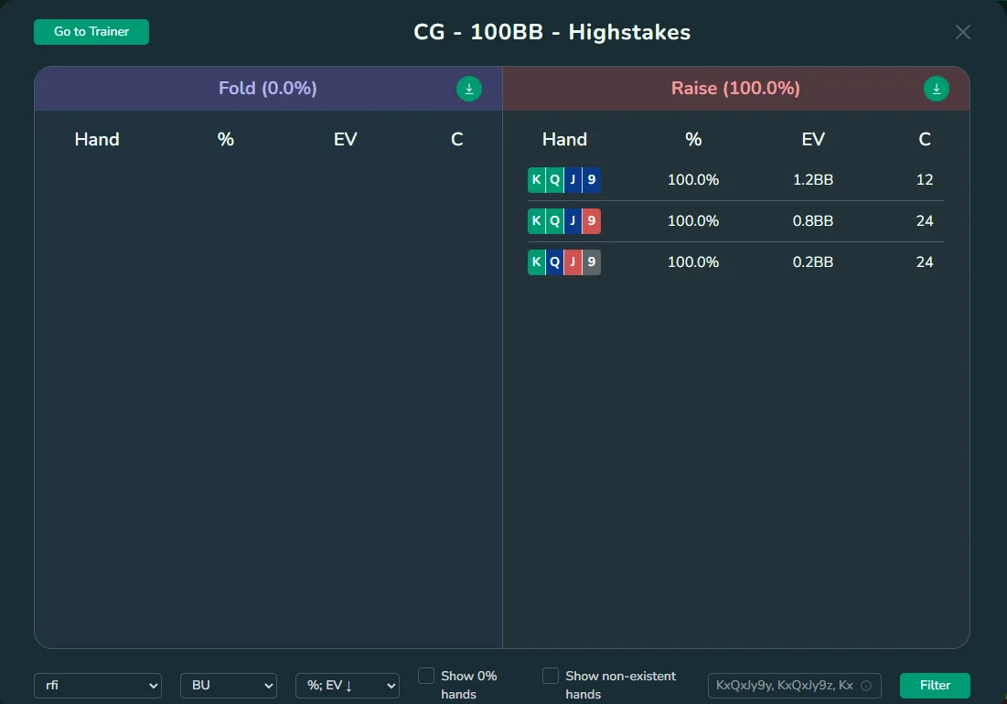The width and height of the screenshot is (1007, 704).
Task: Enable the Show 0% hands checkbox
Action: pyautogui.click(x=426, y=677)
